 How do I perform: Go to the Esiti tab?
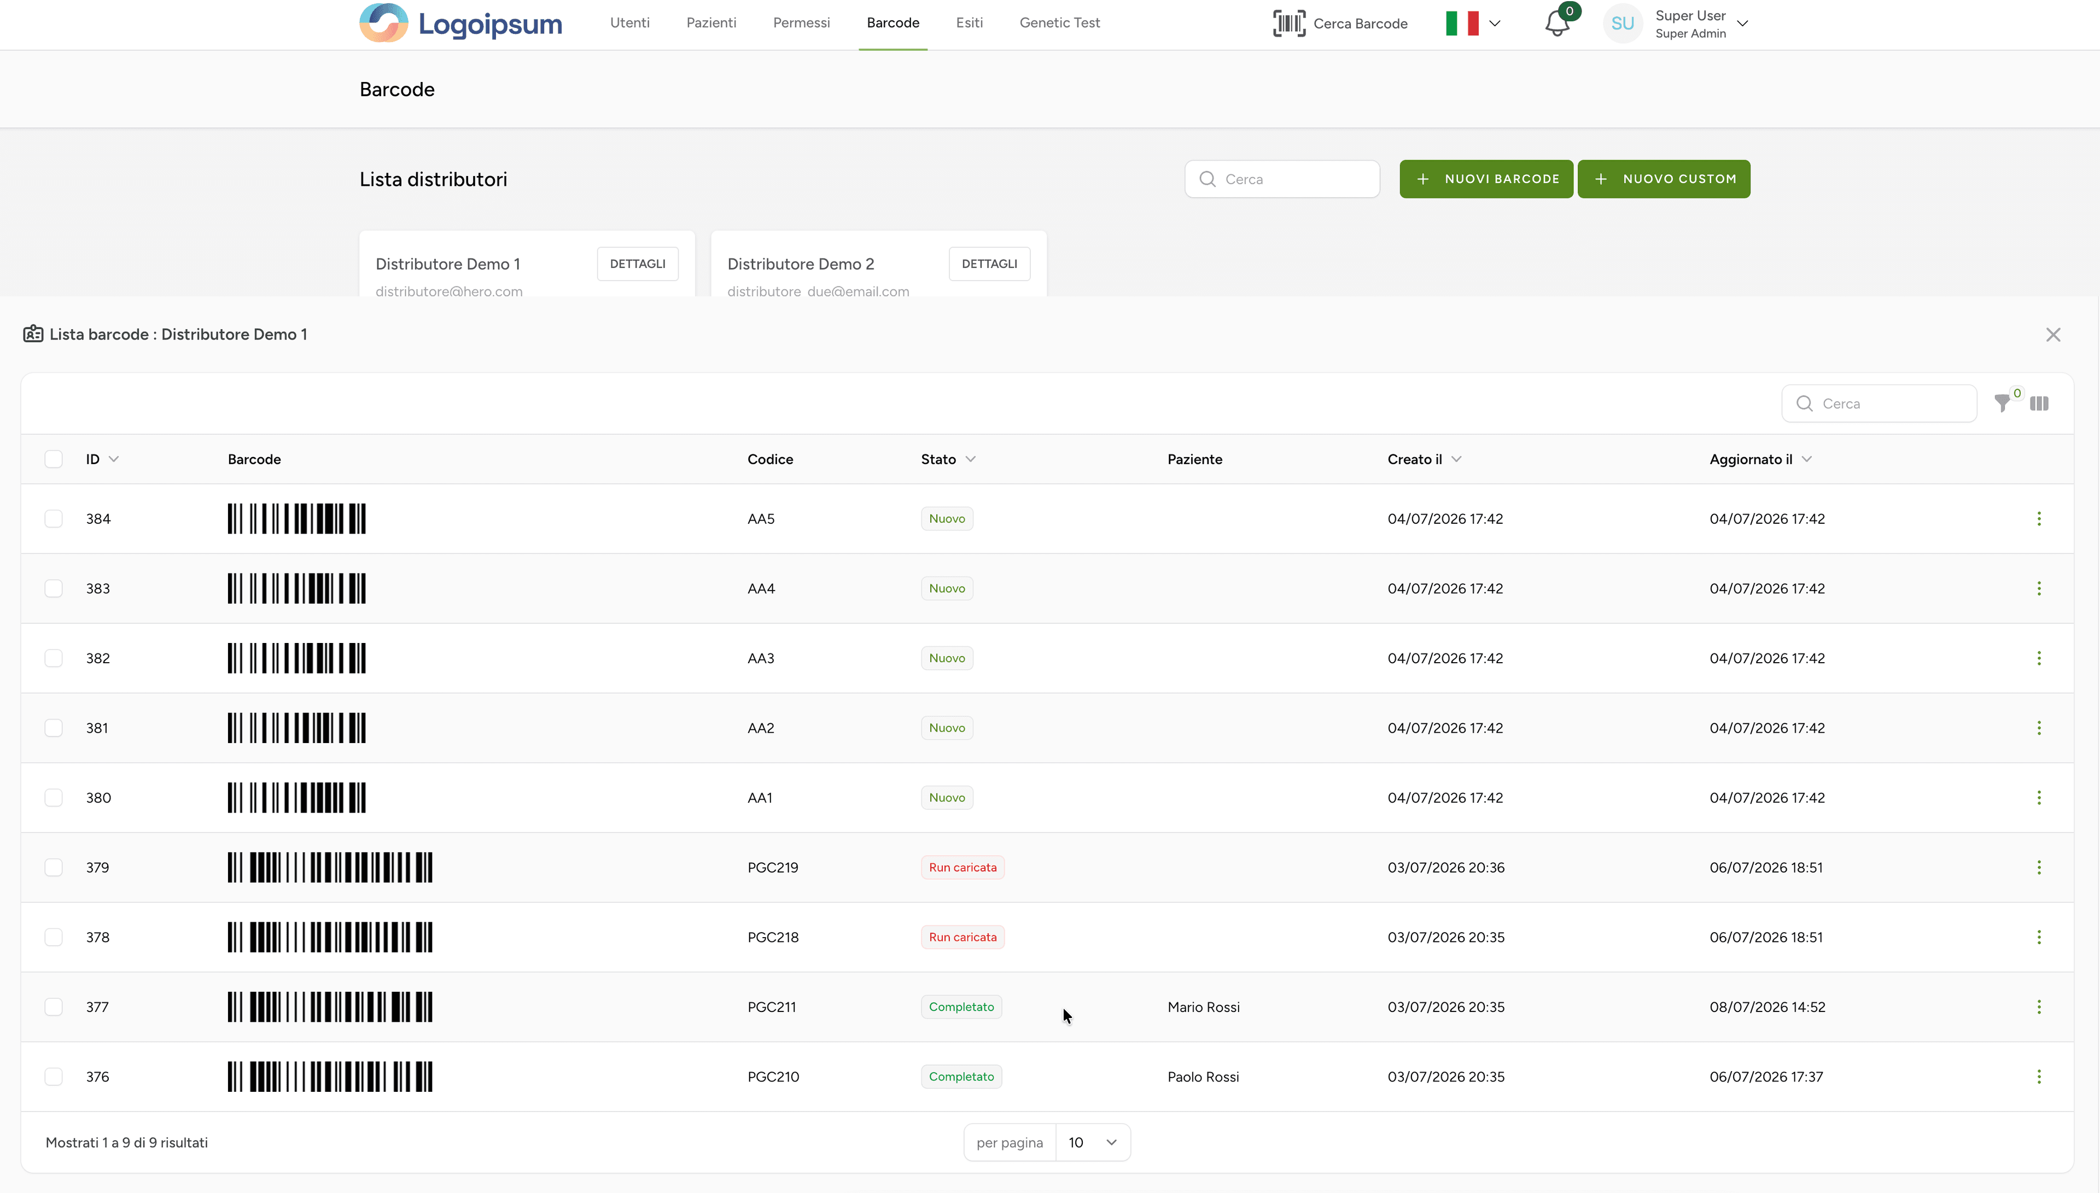(x=969, y=23)
